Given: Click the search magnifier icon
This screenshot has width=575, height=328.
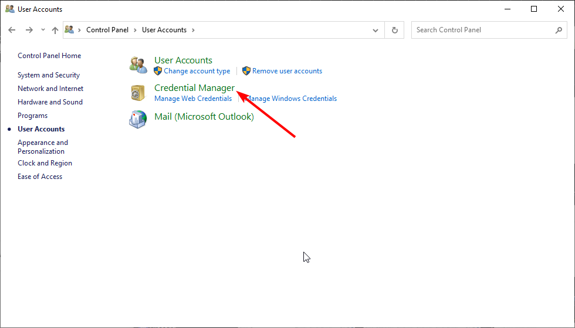Looking at the screenshot, I should coord(559,30).
